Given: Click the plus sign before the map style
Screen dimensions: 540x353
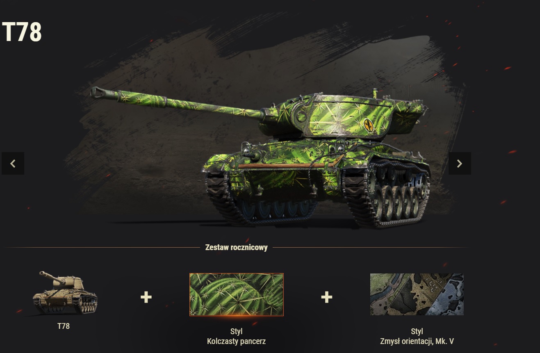Looking at the screenshot, I should tap(326, 297).
